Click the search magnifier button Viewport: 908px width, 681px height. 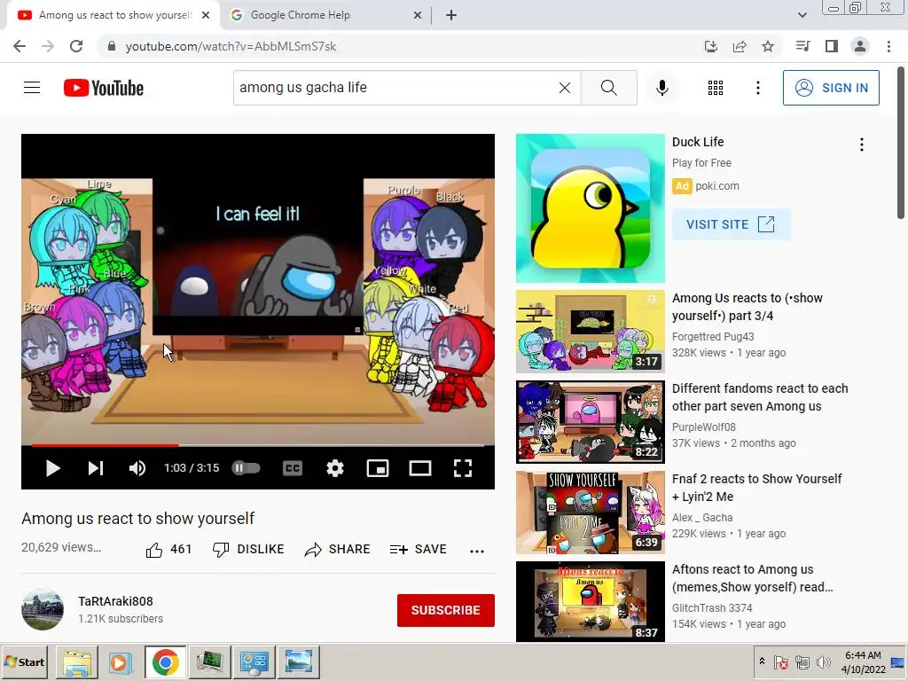pos(608,88)
